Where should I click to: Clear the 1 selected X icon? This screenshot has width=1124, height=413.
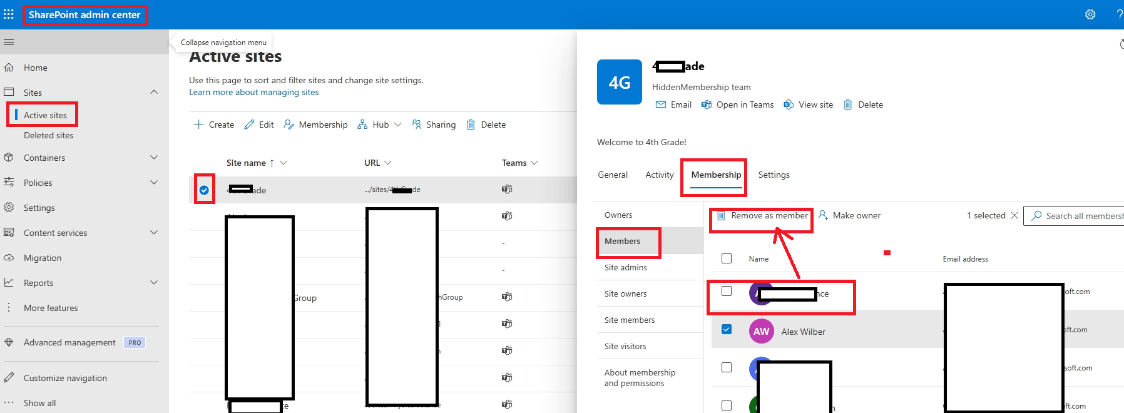(x=1014, y=215)
